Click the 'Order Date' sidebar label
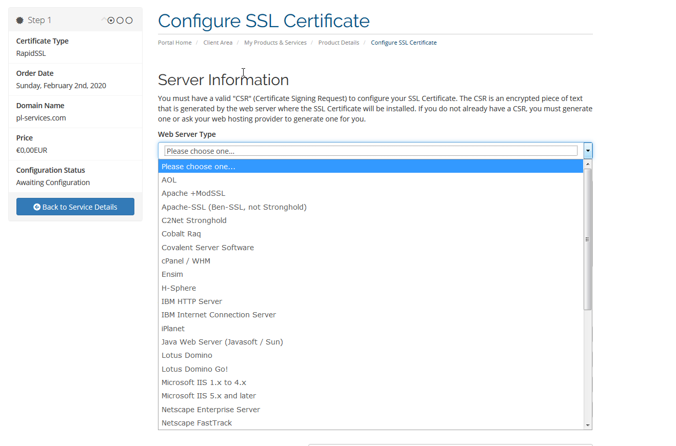This screenshot has width=676, height=446. [x=35, y=73]
